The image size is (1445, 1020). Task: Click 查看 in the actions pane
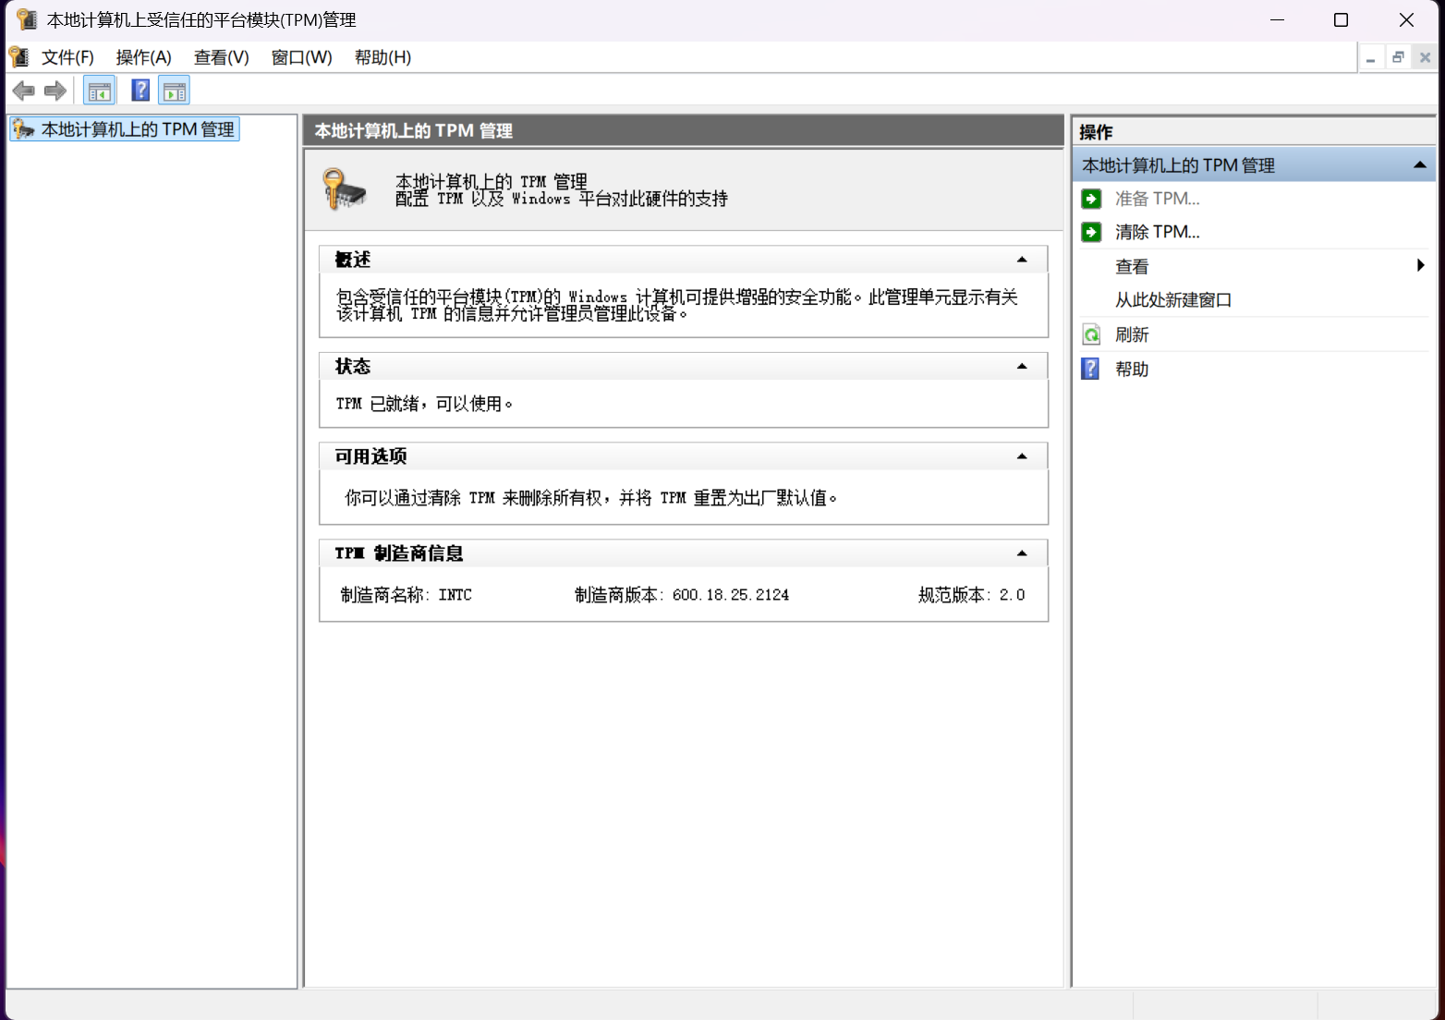point(1132,267)
